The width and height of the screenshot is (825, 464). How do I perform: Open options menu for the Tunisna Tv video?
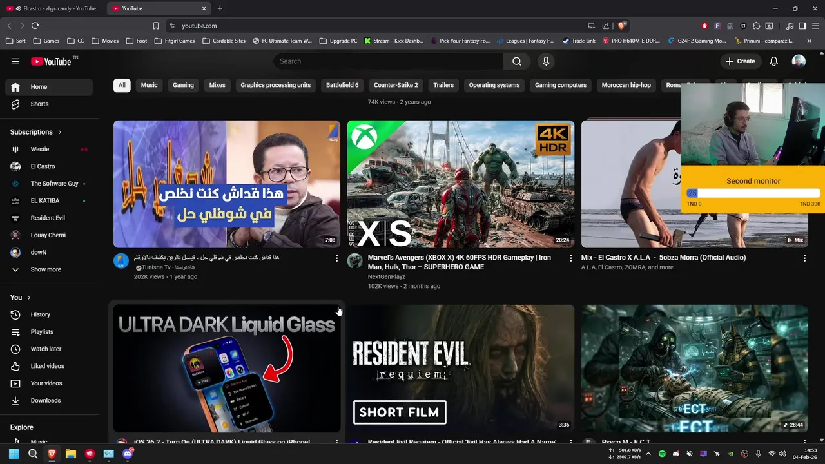tap(336, 258)
